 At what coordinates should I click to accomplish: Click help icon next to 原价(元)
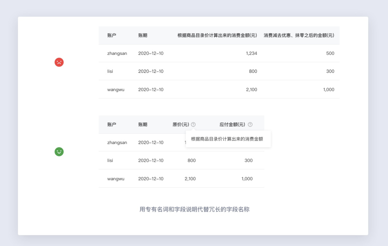coord(193,125)
